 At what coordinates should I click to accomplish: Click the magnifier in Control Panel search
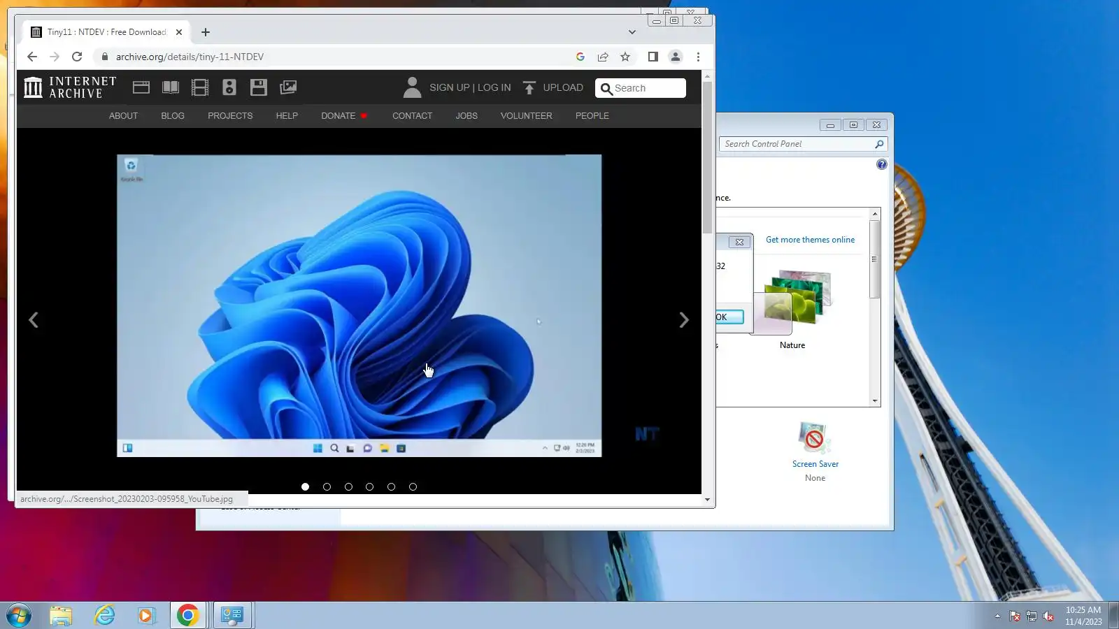[879, 144]
